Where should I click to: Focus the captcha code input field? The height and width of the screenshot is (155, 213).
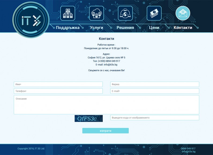click(155, 118)
